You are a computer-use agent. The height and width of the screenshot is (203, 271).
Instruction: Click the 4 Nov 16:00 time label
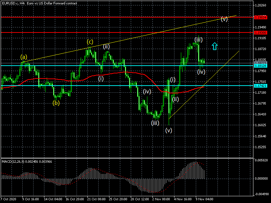coord(183,199)
